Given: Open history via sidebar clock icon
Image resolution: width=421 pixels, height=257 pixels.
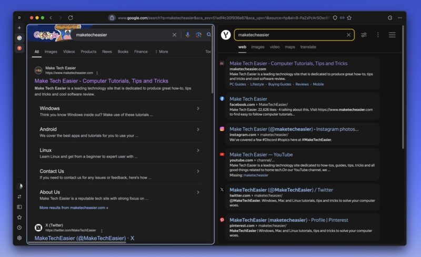Looking at the screenshot, I should 19,228.
